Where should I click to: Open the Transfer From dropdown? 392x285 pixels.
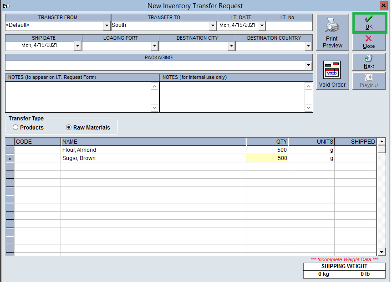(x=107, y=26)
